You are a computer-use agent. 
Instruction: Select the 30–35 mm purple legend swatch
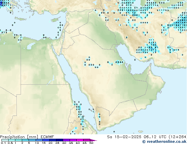click(x=66, y=140)
